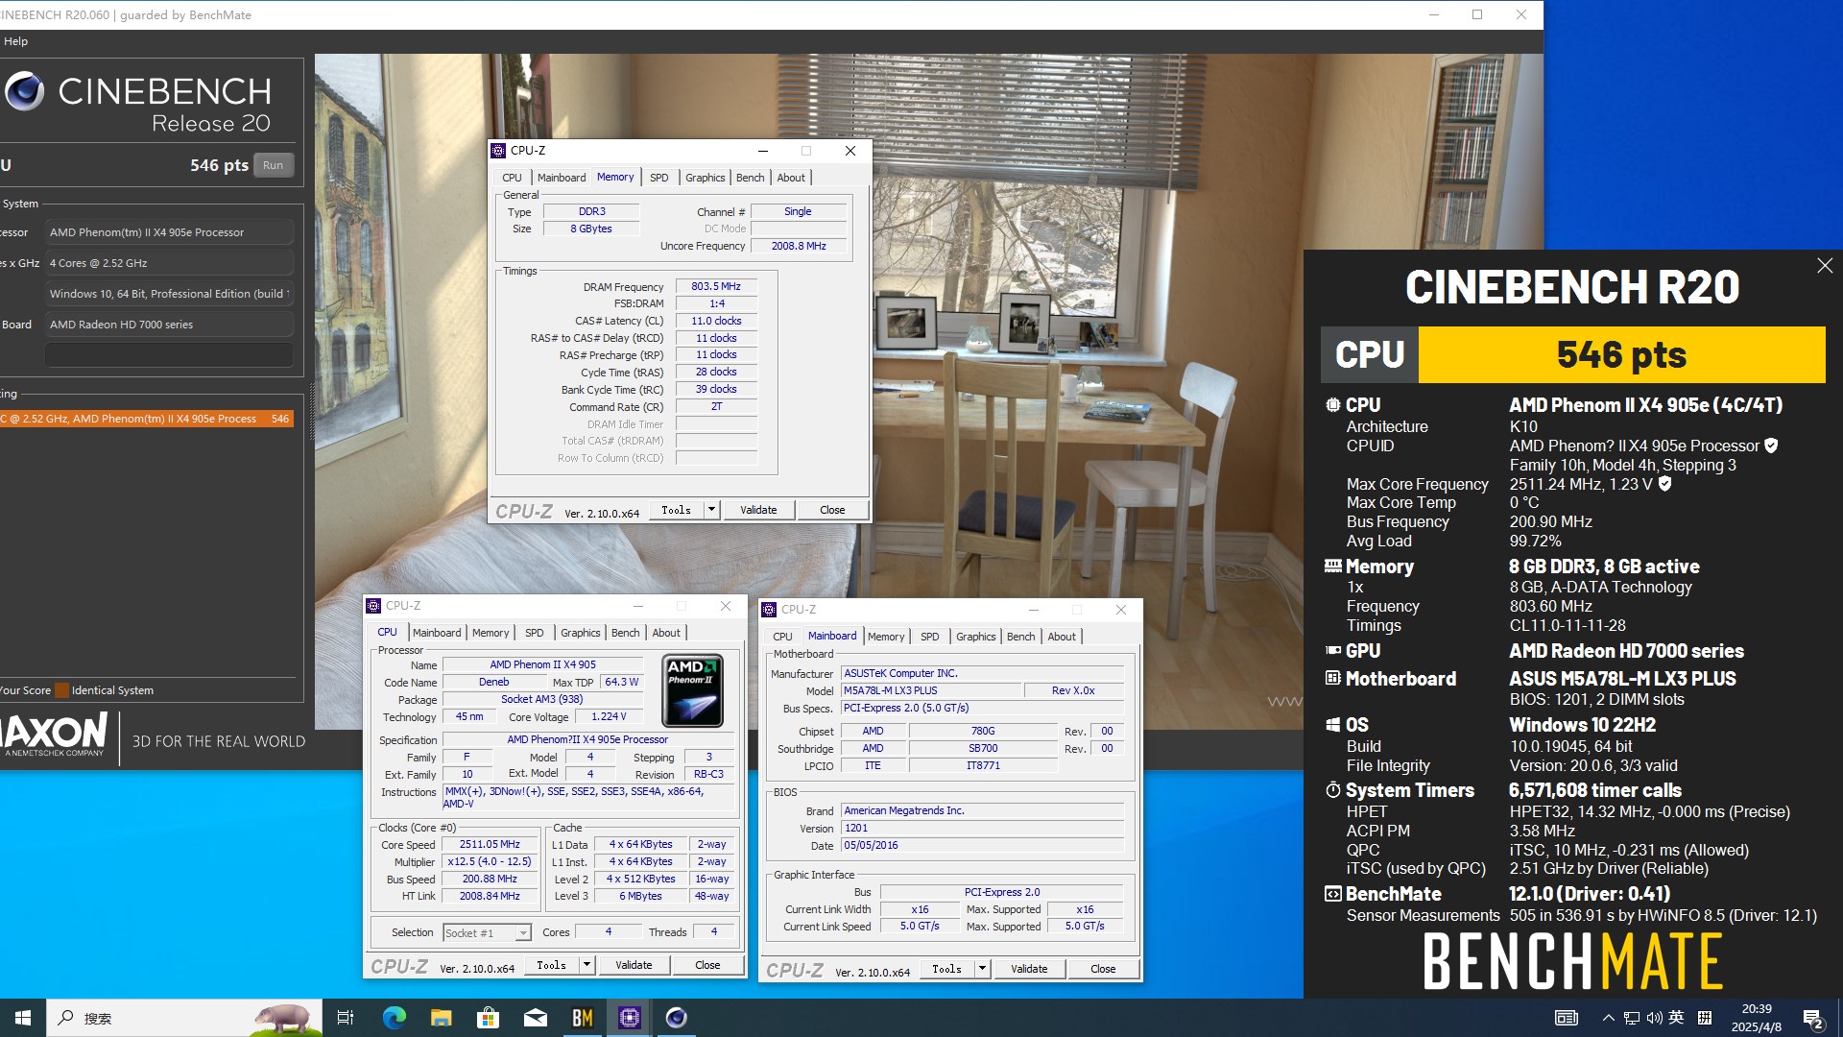
Task: Click the Memory module icon in BenchMate panel
Action: coord(1332,567)
